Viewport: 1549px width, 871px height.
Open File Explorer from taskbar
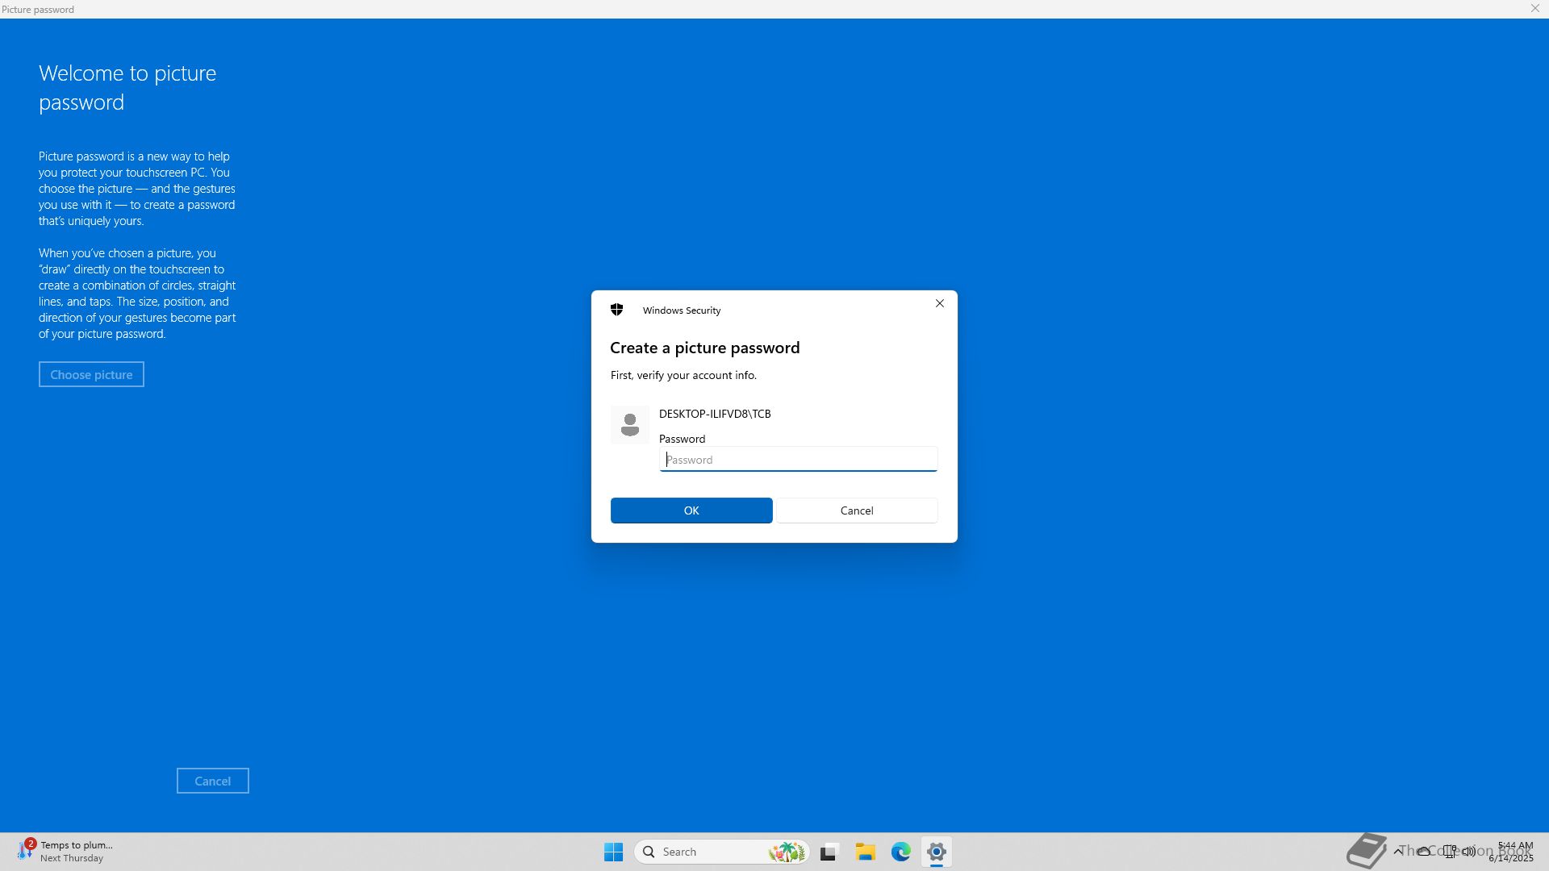pyautogui.click(x=865, y=852)
